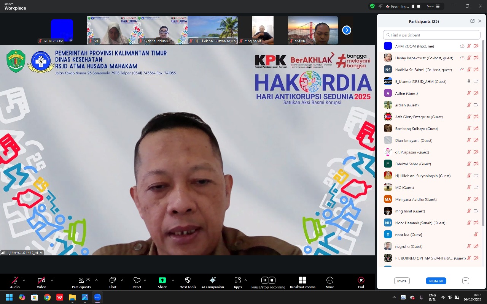Open the Apps icon
Viewport: 487px width, 304px height.
point(238,280)
